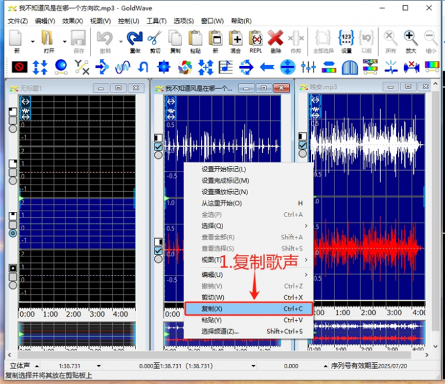Open the dropdown arrow next to the 新 icon
This screenshot has height=384, width=445.
[x=32, y=41]
